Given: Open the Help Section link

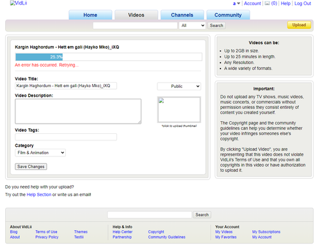Looking at the screenshot, I should pyautogui.click(x=39, y=195).
